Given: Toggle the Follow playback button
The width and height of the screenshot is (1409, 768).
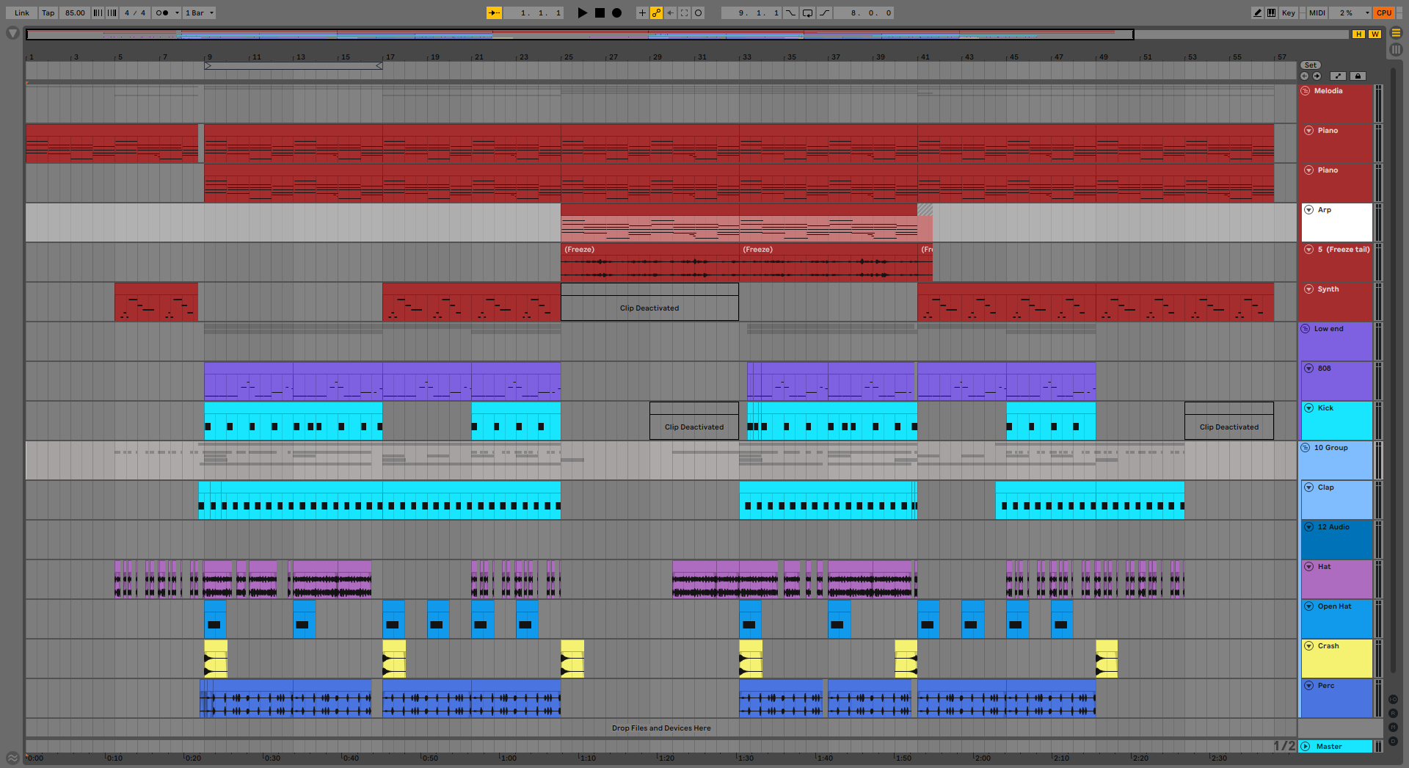Looking at the screenshot, I should point(495,12).
